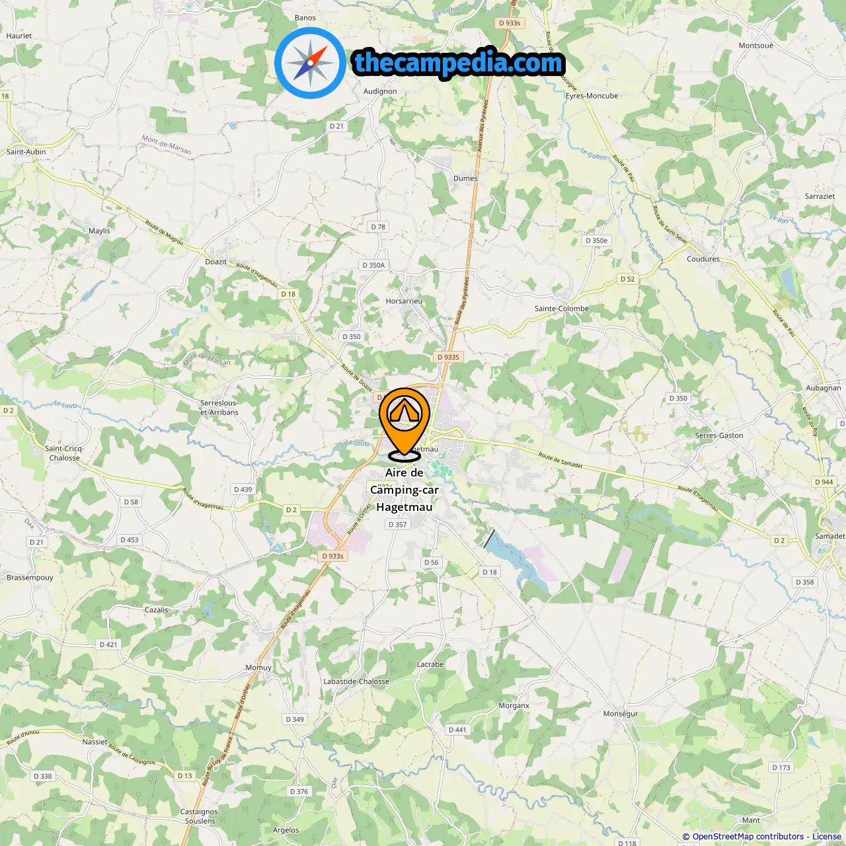This screenshot has height=846, width=846.
Task: Click the D 350e road shield
Action: point(596,241)
